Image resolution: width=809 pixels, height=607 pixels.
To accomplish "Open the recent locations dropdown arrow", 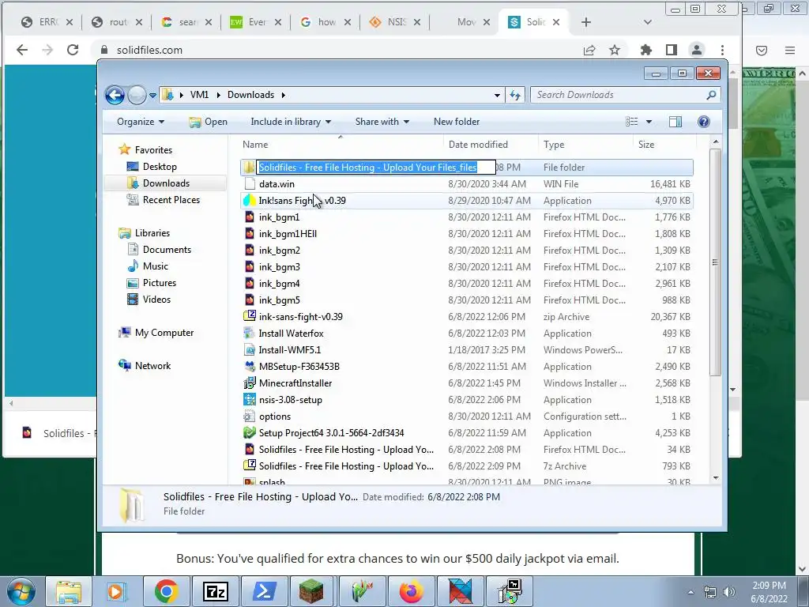I will click(152, 96).
